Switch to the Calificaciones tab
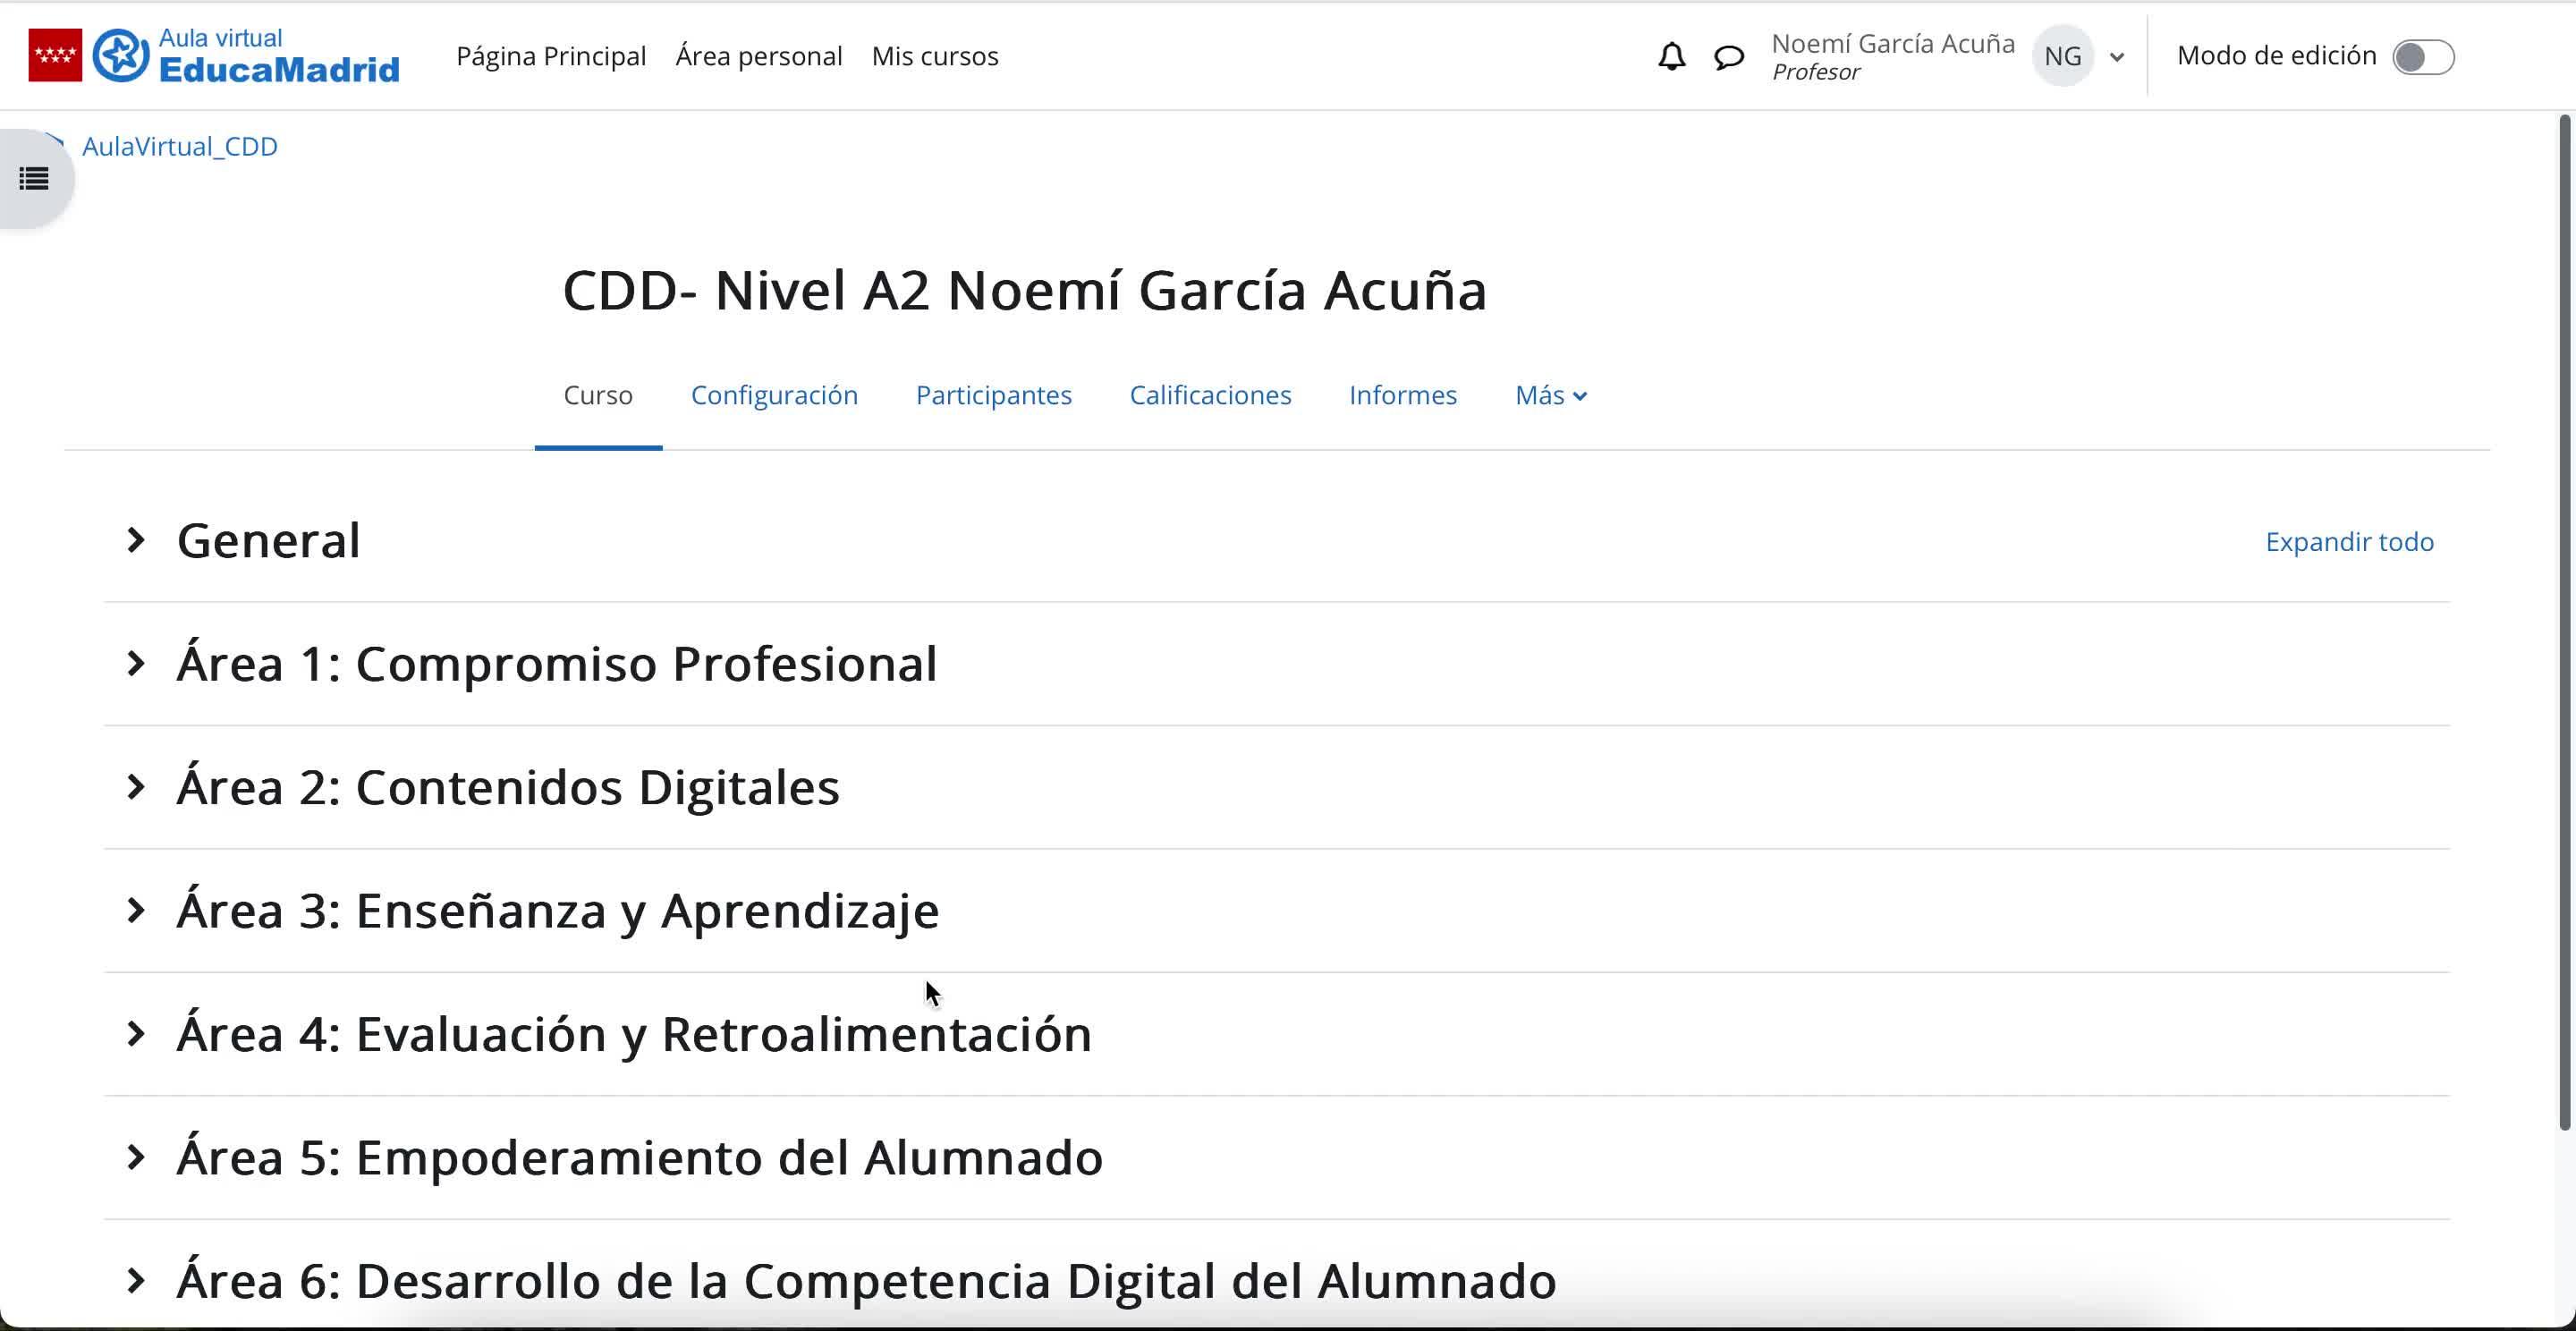Image resolution: width=2576 pixels, height=1331 pixels. coord(1210,395)
